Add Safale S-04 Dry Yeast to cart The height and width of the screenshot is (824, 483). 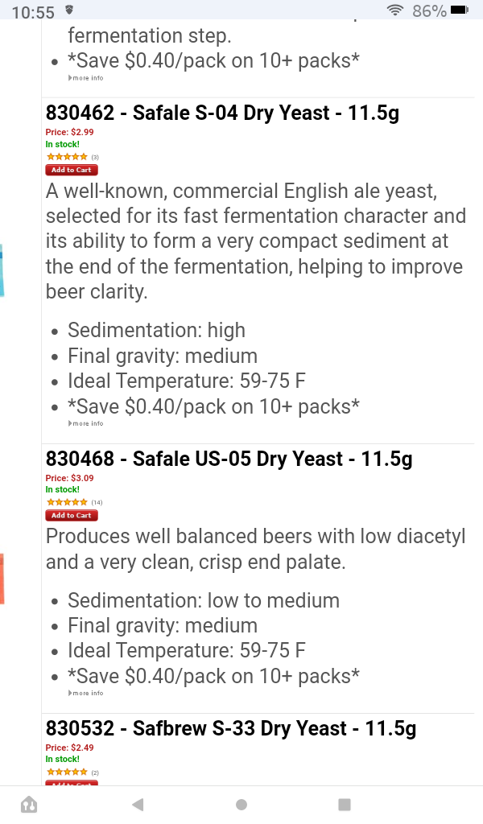coord(72,170)
